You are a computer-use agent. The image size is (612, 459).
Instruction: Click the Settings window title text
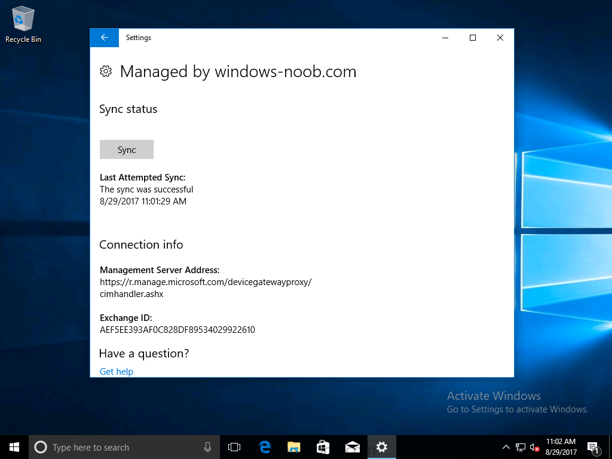click(139, 38)
